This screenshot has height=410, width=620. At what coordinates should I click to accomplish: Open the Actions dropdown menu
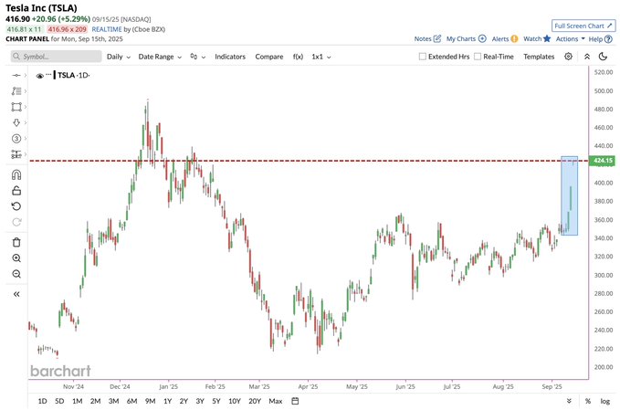(570, 38)
